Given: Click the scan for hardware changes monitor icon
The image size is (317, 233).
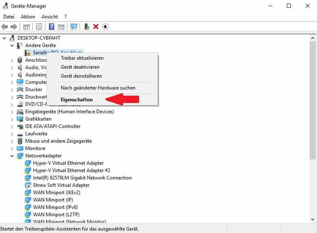Looking at the screenshot, I should pyautogui.click(x=74, y=27).
